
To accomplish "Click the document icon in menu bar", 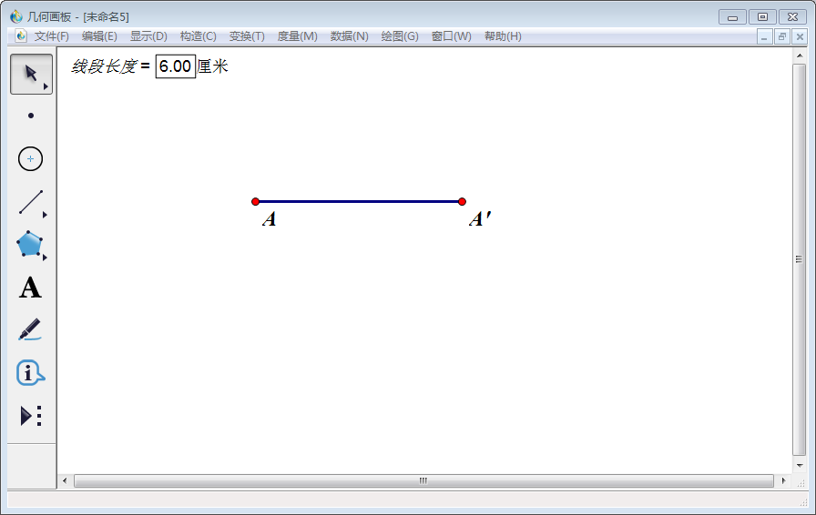I will tap(21, 35).
